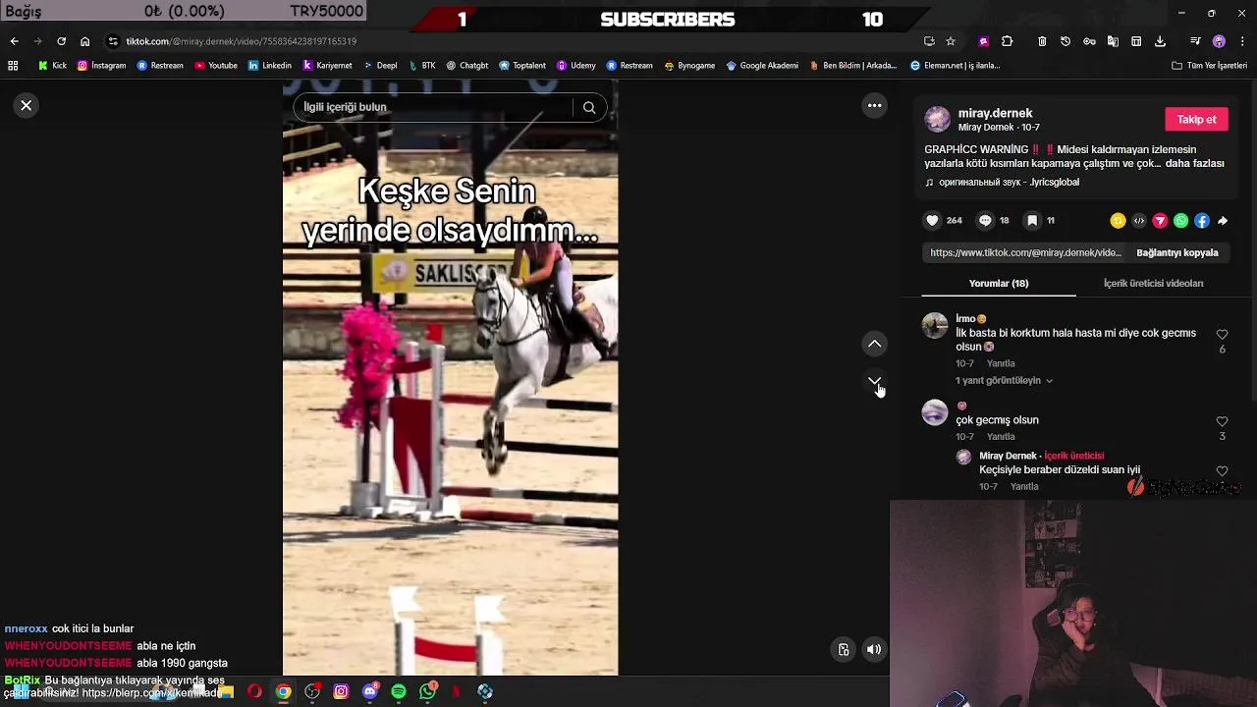Screen dimensions: 1257x707
Task: Share video to Facebook
Action: coord(1202,221)
